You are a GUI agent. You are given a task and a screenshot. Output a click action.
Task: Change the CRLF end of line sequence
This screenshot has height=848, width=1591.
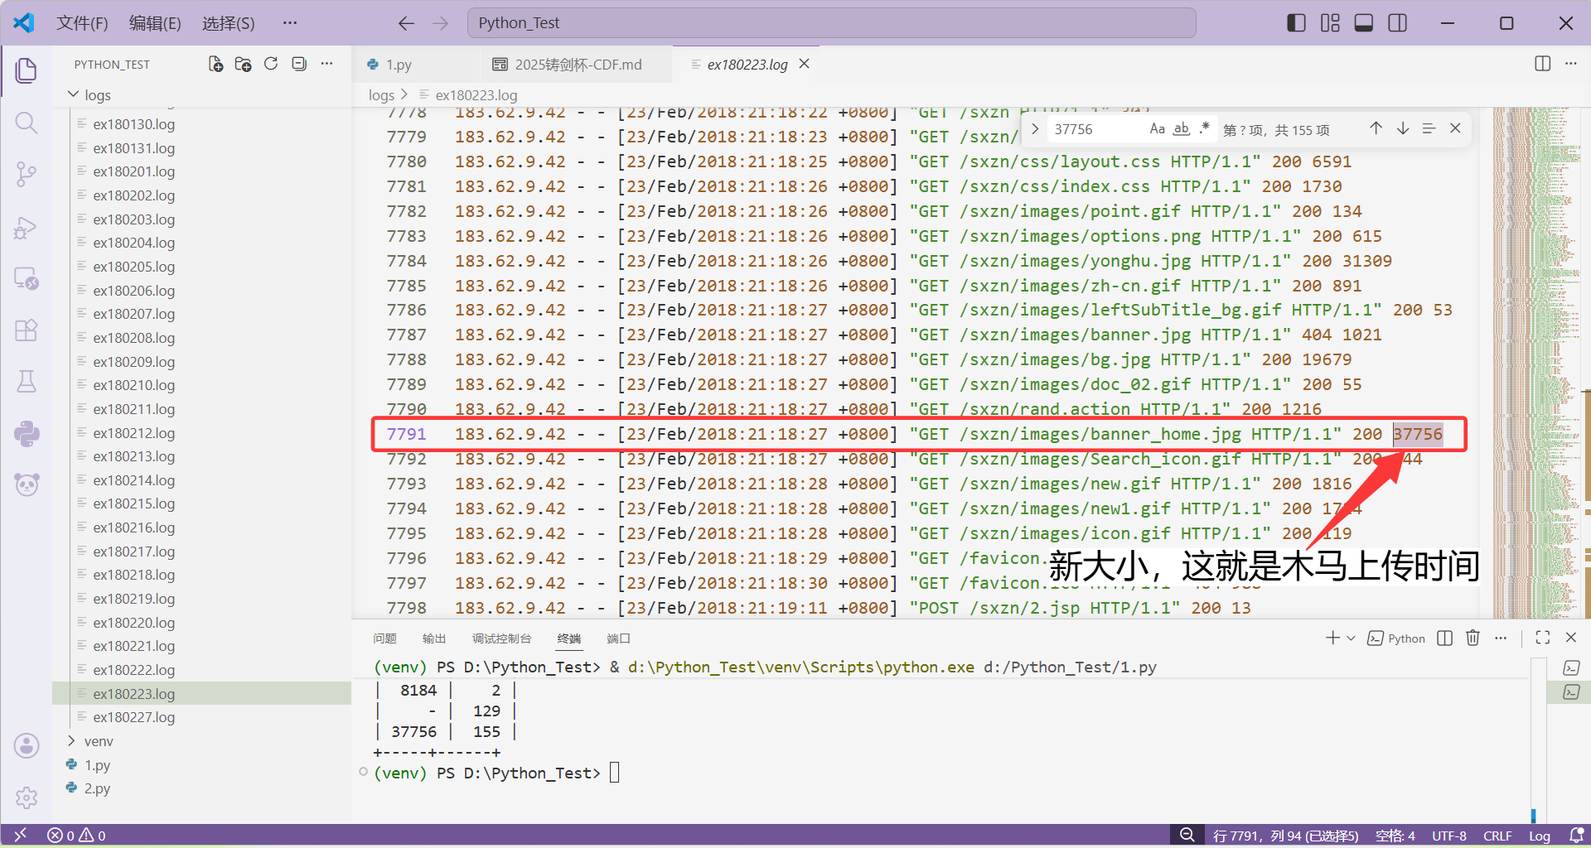coord(1497,836)
